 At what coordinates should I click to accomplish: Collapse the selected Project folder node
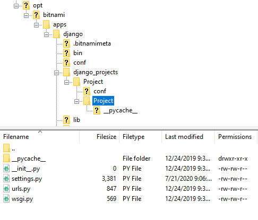[76, 101]
